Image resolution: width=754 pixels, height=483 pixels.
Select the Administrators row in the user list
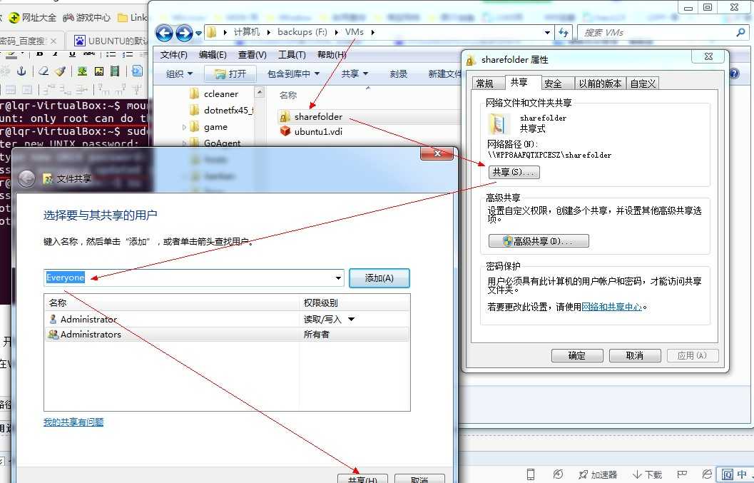227,335
